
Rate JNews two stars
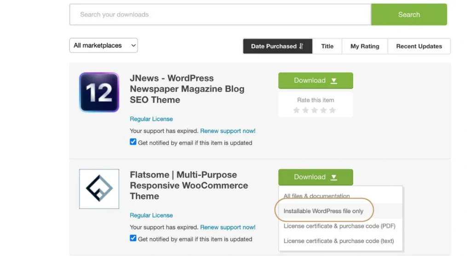(x=305, y=110)
